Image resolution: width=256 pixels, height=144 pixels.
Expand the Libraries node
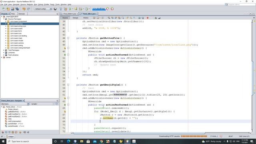point(4,52)
